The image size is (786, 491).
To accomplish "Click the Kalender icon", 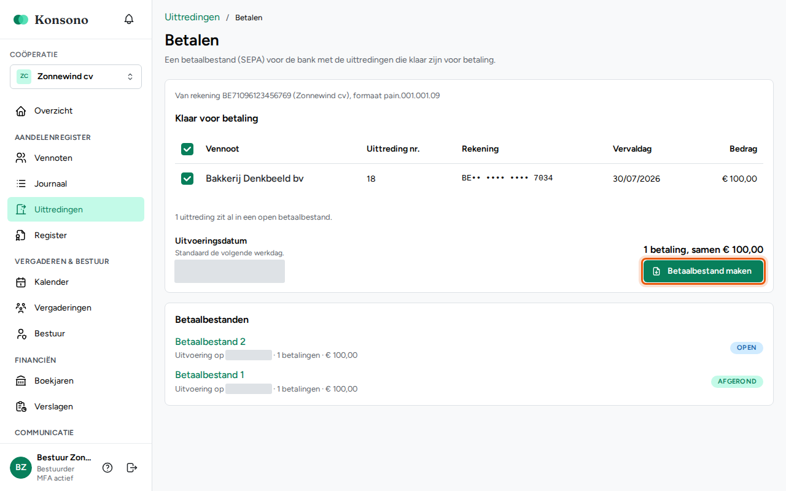I will 21,282.
